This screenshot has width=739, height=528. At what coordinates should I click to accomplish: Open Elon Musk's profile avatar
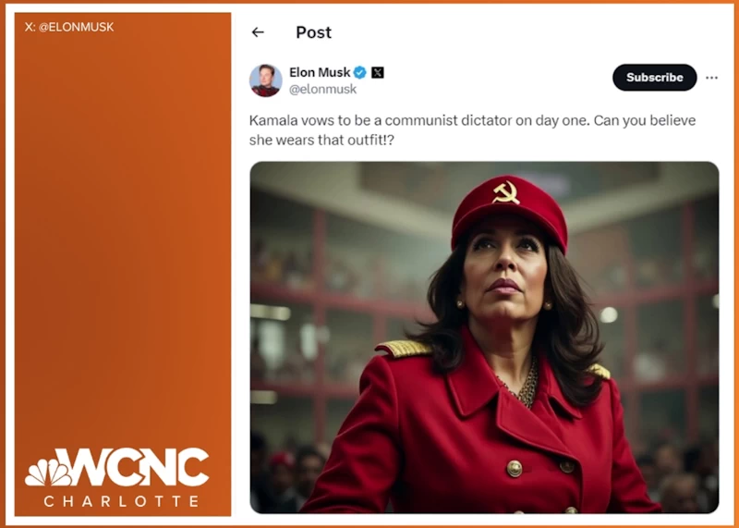(x=265, y=80)
